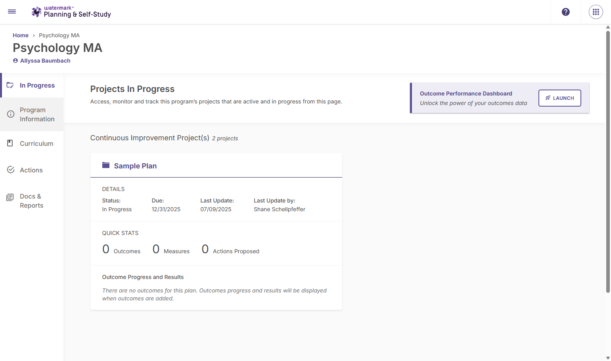Click the user icon beside Allyssa Baumbach
The image size is (611, 361).
coord(15,61)
